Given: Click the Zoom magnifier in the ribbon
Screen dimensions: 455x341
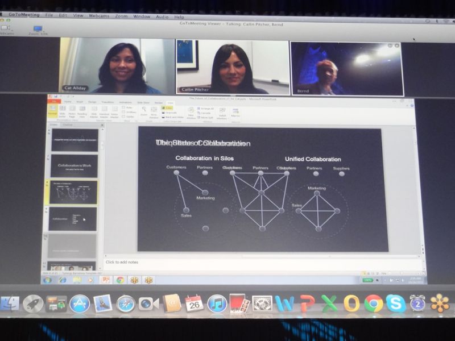Looking at the screenshot, I should [x=144, y=111].
